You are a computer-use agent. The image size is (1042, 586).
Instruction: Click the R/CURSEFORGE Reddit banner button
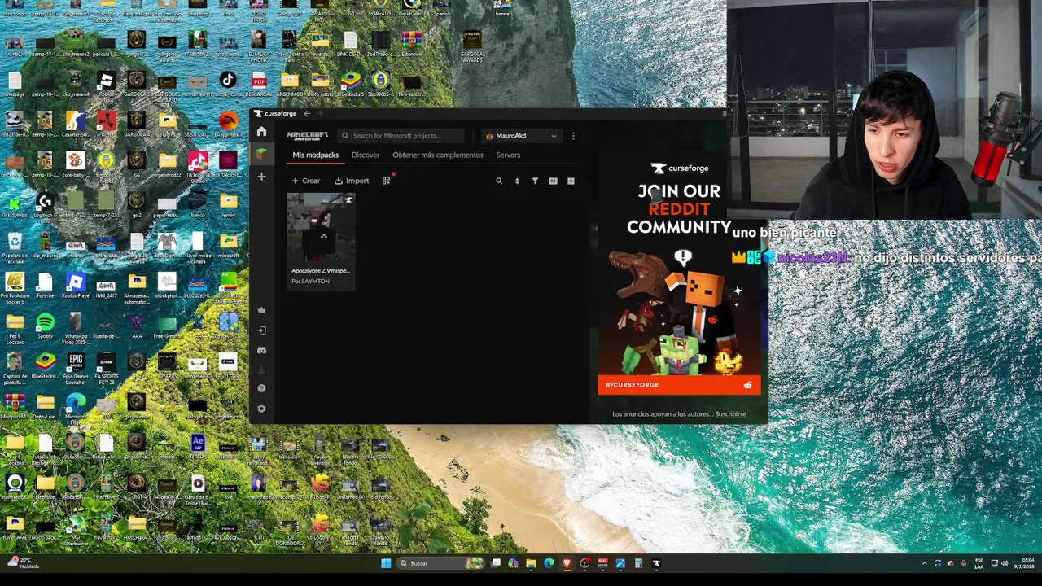coord(679,385)
